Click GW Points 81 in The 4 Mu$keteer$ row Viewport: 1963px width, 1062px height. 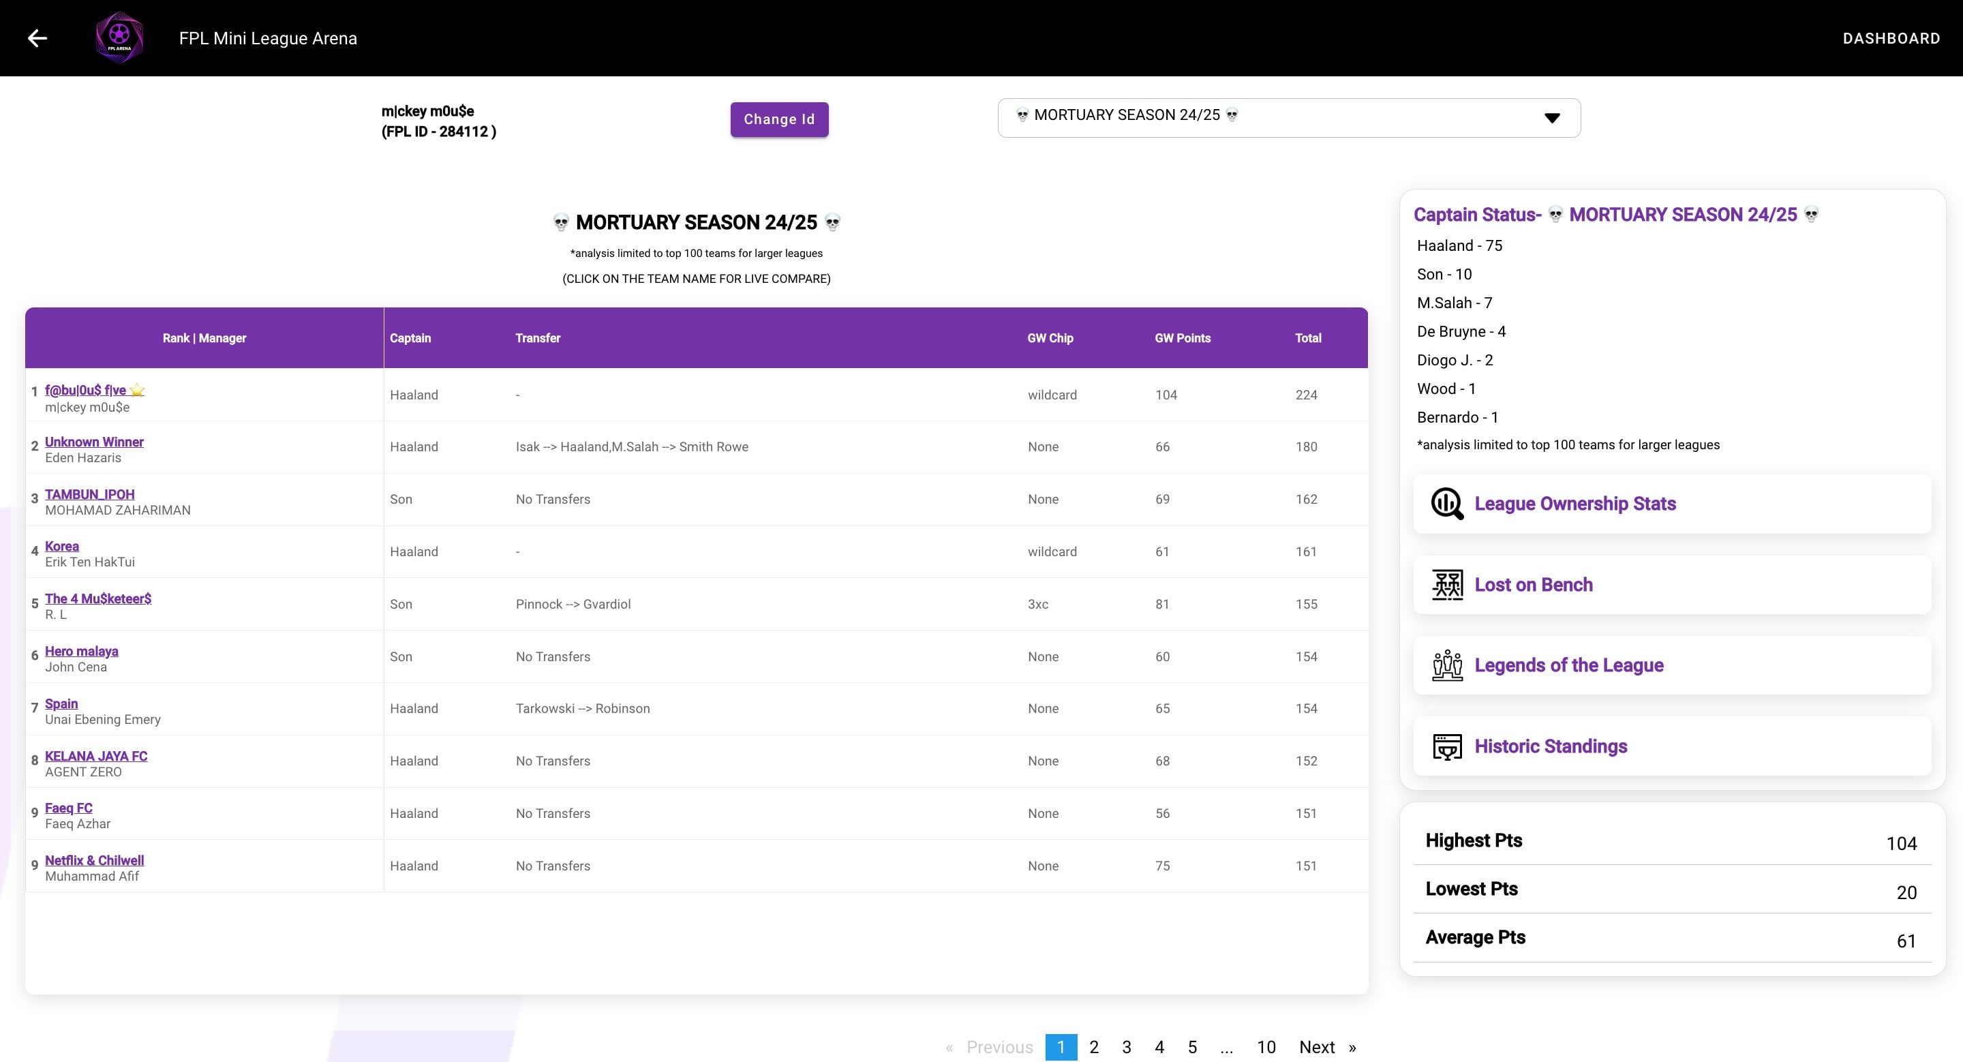coord(1161,604)
